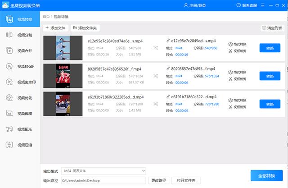
Task: Select 视频配乐 in the sidebar
Action: pos(20,129)
